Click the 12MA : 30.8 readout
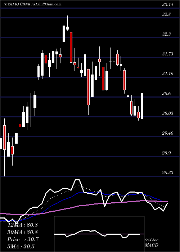The width and height of the screenshot is (180, 252). (x=23, y=225)
